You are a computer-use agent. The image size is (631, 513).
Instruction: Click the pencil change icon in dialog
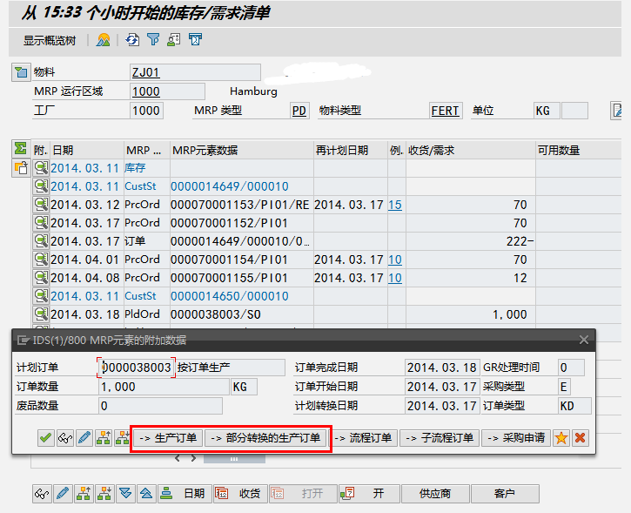[x=84, y=438]
